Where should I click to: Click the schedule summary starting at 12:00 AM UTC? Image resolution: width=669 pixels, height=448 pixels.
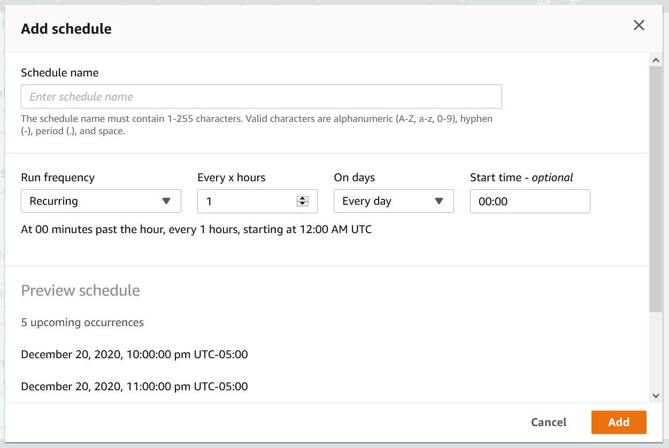pos(196,229)
